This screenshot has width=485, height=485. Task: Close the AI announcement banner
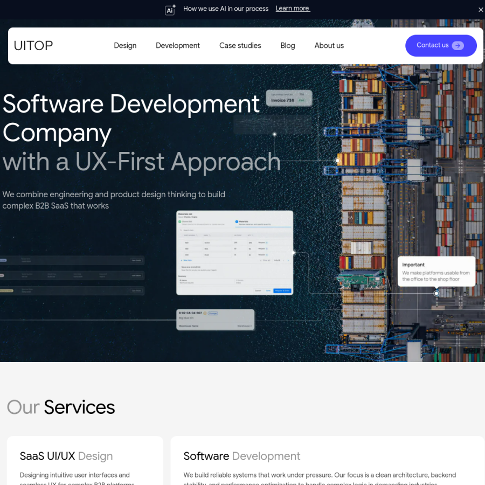[x=480, y=10]
